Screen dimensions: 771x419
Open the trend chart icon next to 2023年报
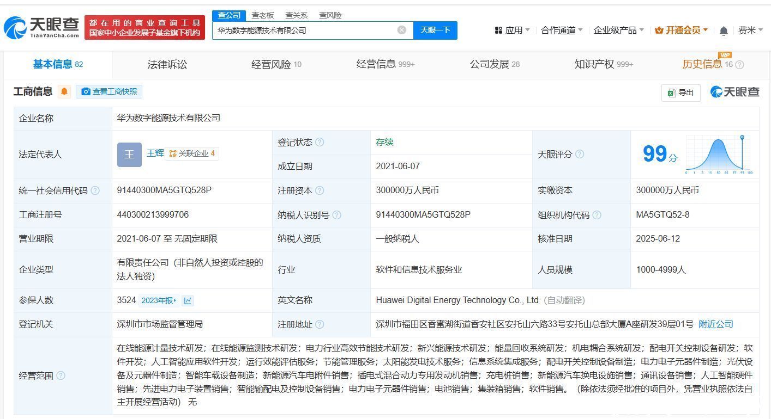[x=188, y=300]
